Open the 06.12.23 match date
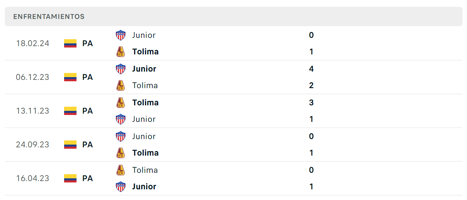 point(32,77)
